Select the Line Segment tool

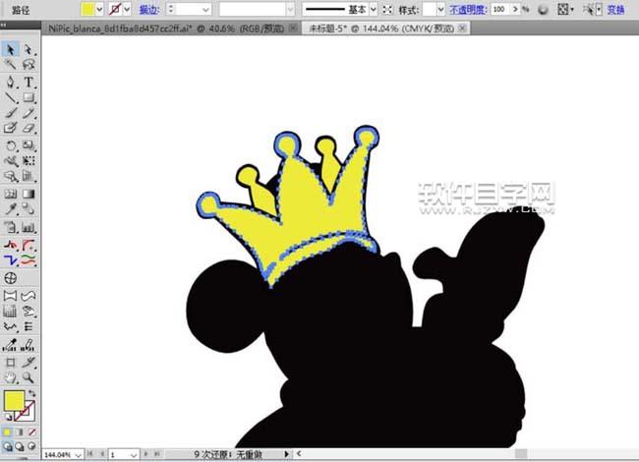(11, 97)
